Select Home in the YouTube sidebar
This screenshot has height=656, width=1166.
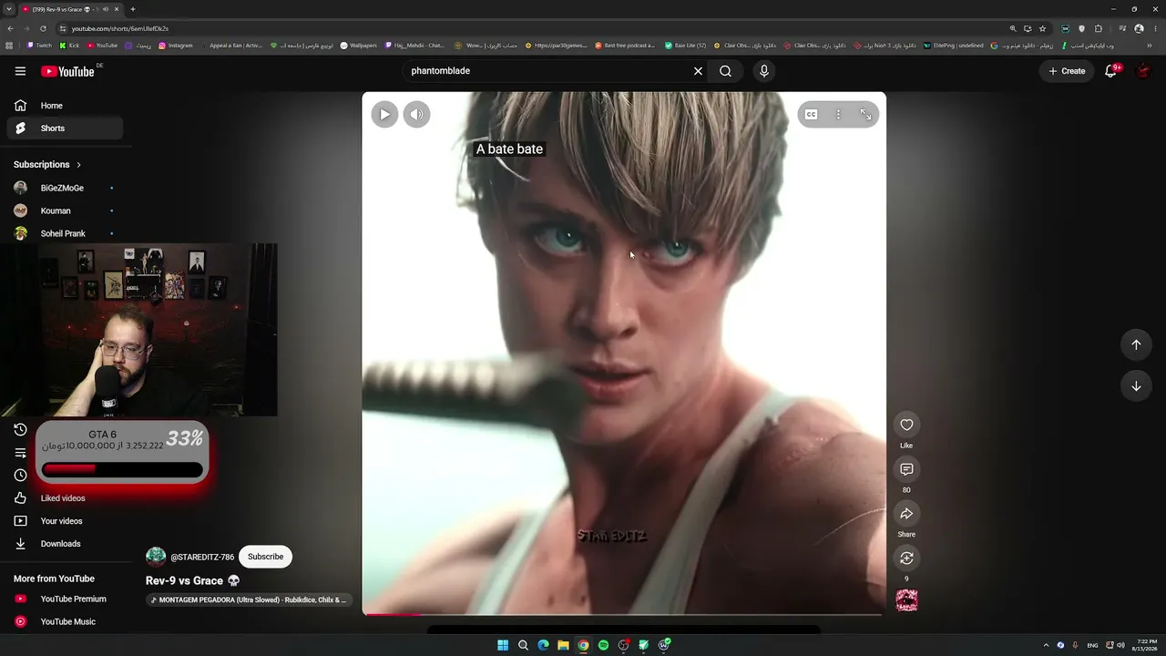[64, 106]
